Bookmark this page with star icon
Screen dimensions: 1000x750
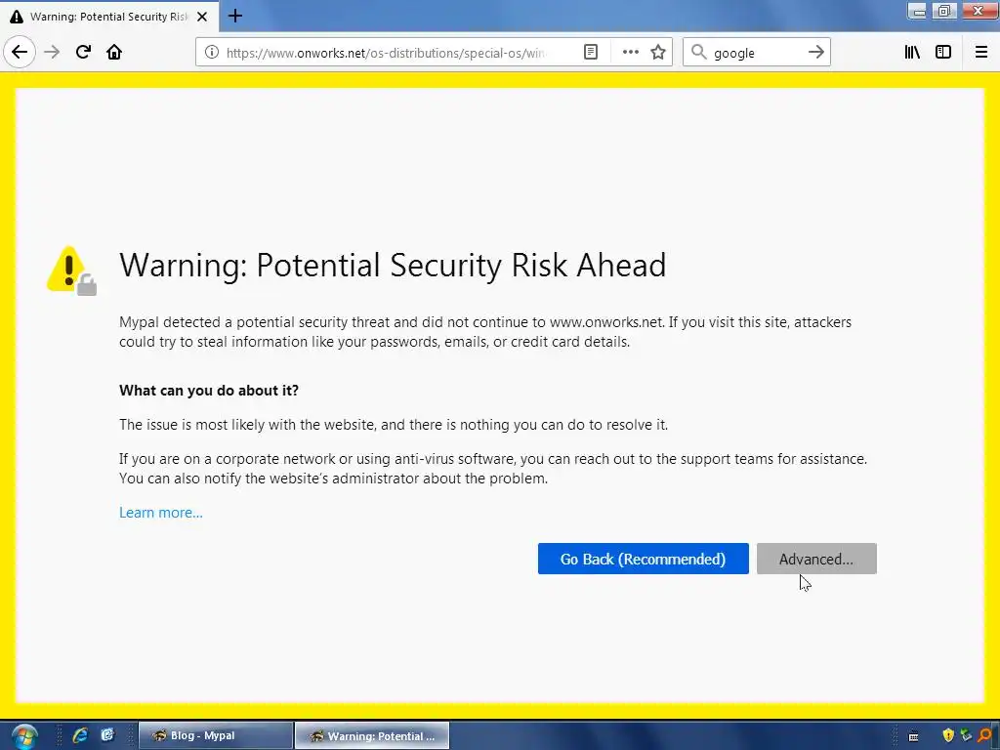pyautogui.click(x=658, y=53)
